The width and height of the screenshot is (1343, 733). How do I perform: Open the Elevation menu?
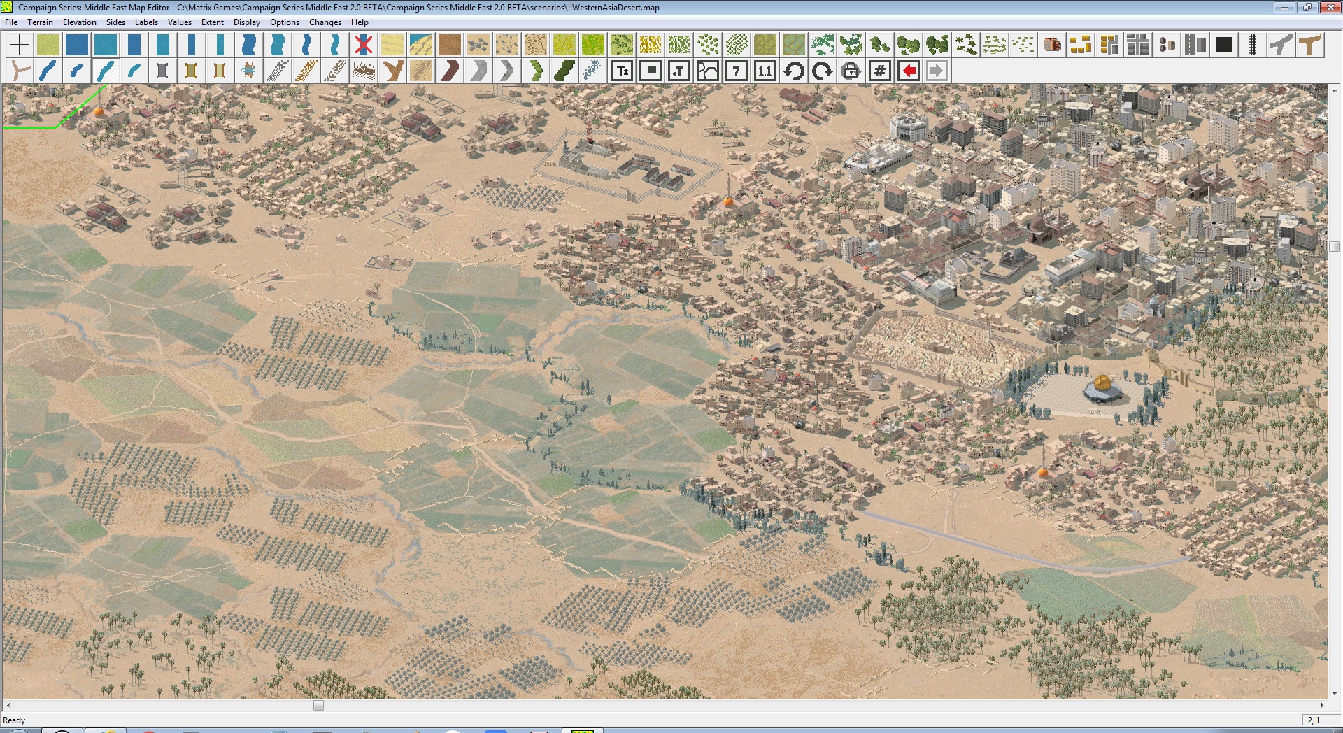point(80,22)
